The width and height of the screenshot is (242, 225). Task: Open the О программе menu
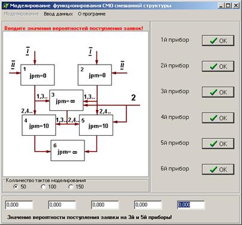(x=92, y=14)
